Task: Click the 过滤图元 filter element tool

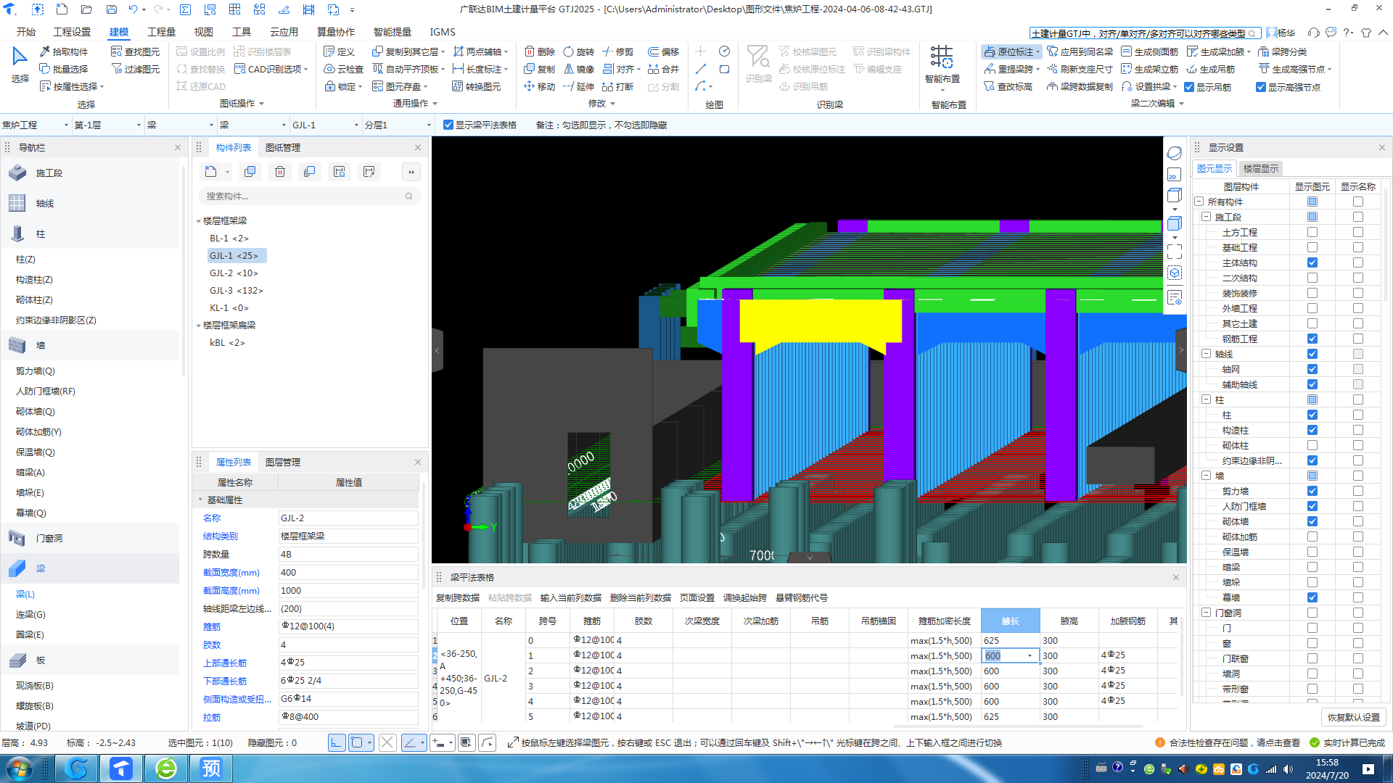Action: (x=135, y=69)
